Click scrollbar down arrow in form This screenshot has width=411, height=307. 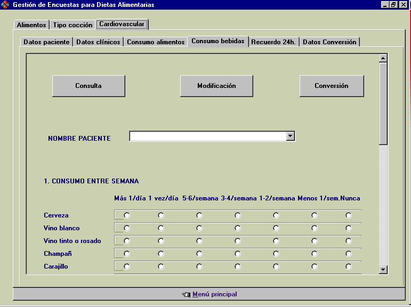pos(383,270)
